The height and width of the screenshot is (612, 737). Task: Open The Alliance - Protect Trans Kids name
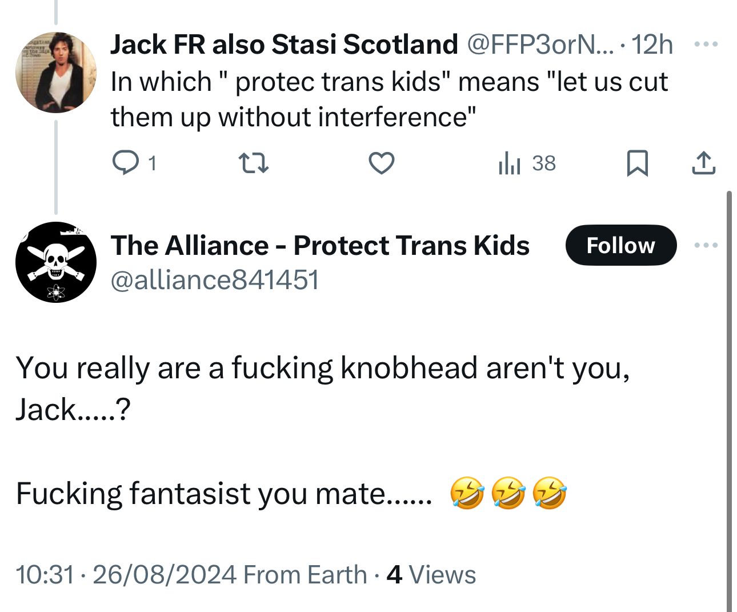(x=320, y=245)
